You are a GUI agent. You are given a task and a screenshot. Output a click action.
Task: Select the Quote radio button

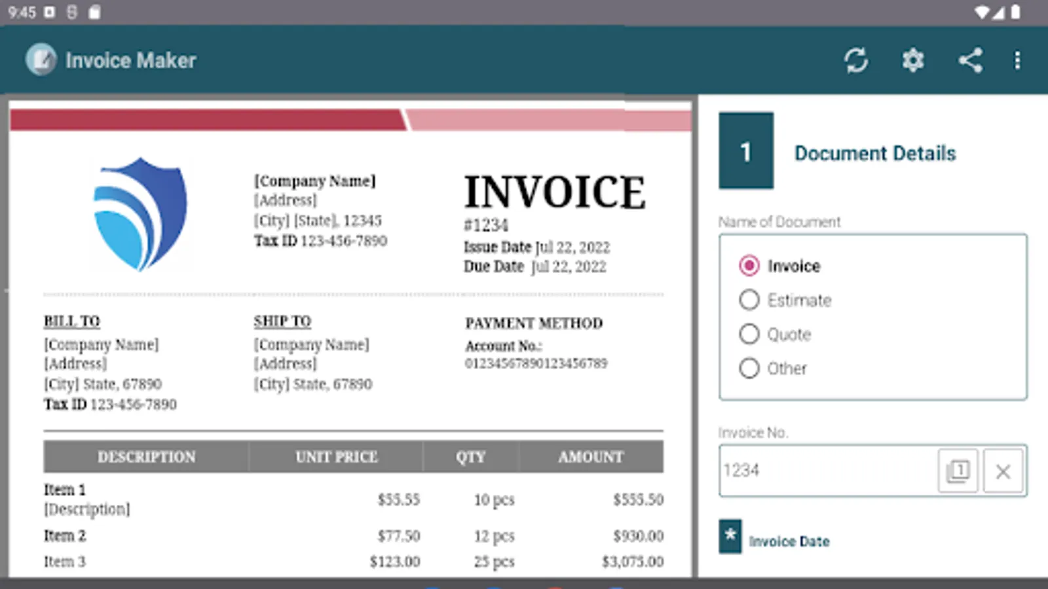pos(749,334)
